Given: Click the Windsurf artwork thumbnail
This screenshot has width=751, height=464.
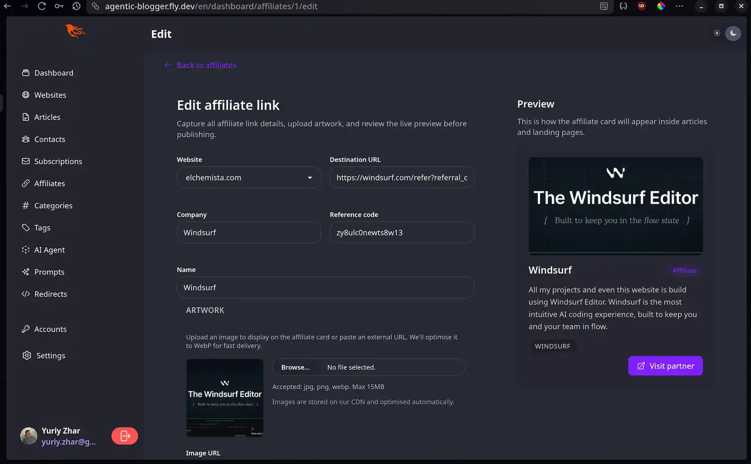Looking at the screenshot, I should [x=224, y=398].
